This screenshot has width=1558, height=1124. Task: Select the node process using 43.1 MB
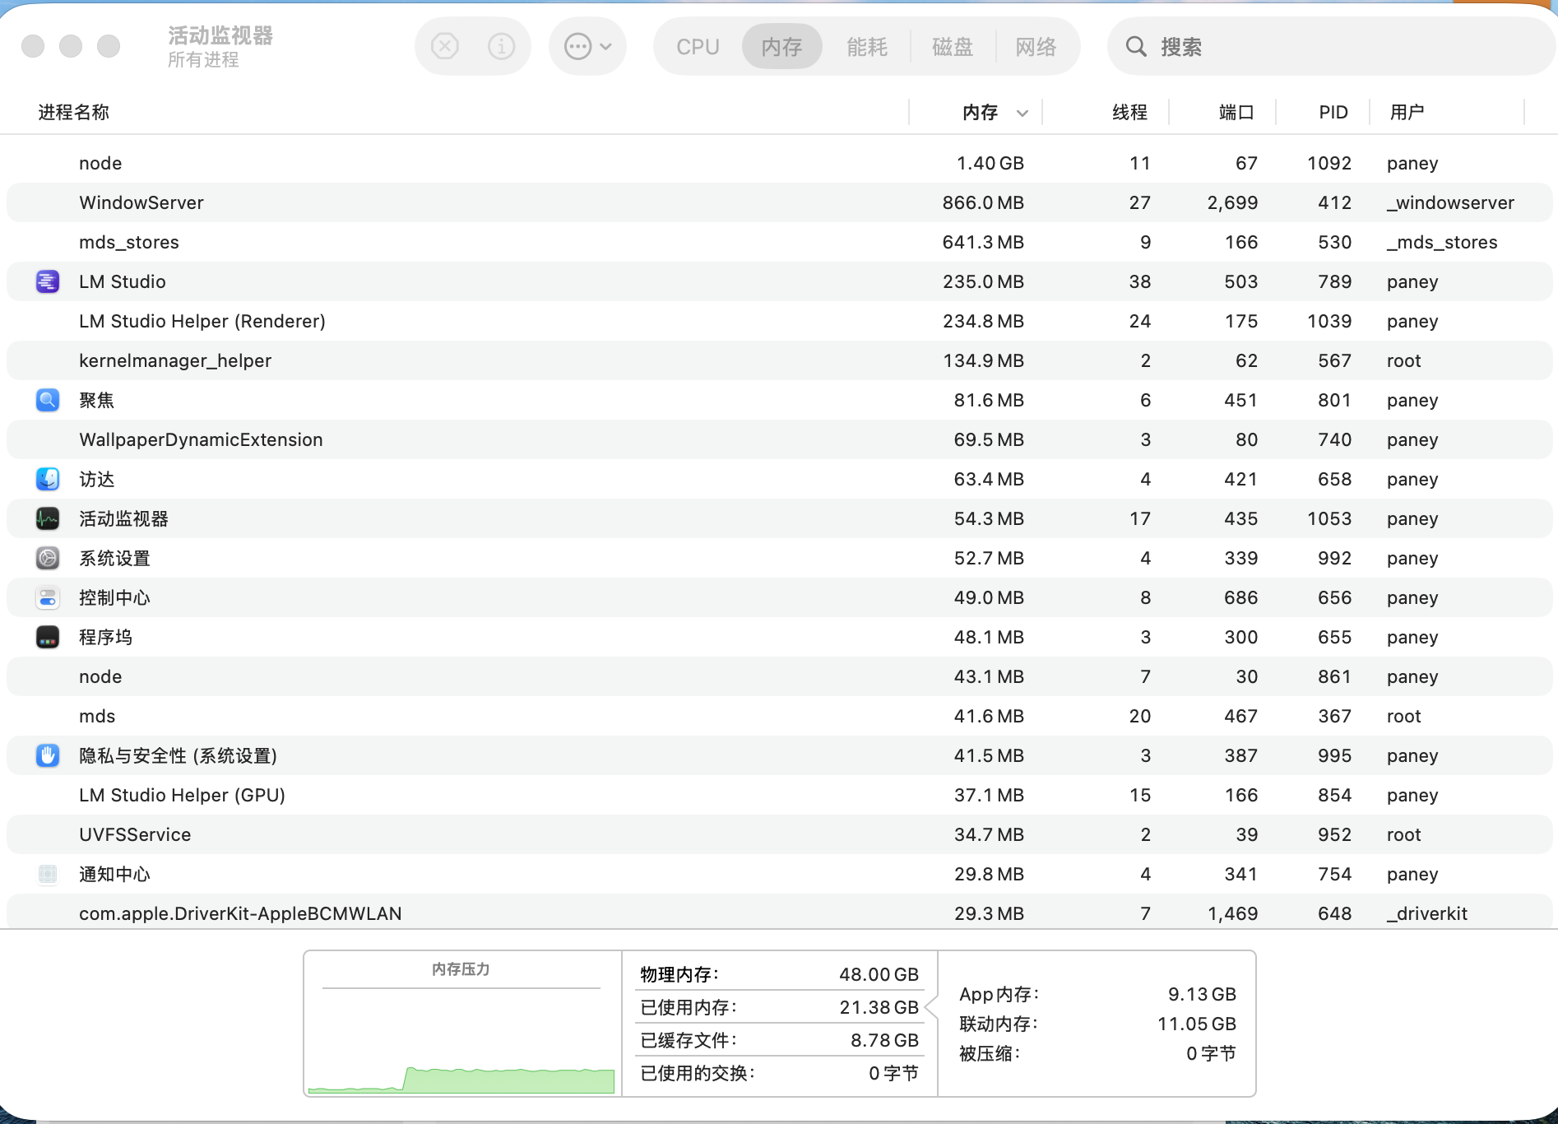tap(779, 676)
